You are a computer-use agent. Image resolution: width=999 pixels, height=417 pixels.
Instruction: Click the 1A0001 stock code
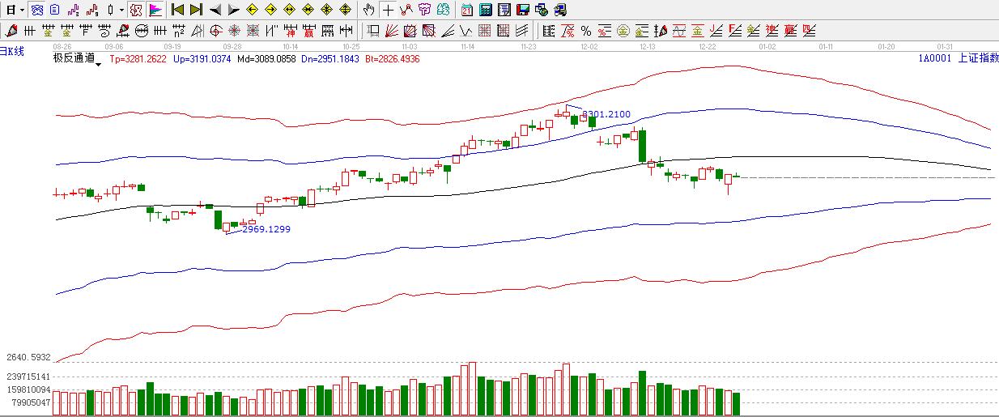933,57
